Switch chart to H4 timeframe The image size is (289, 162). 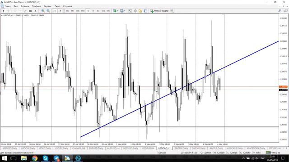click(93, 11)
